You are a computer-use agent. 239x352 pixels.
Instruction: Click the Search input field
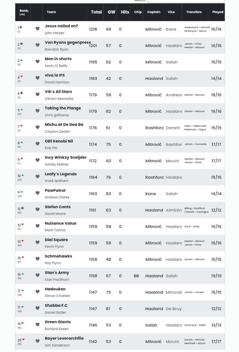[x=186, y=1]
